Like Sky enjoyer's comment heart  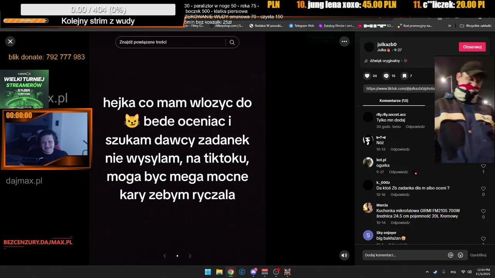483,239
